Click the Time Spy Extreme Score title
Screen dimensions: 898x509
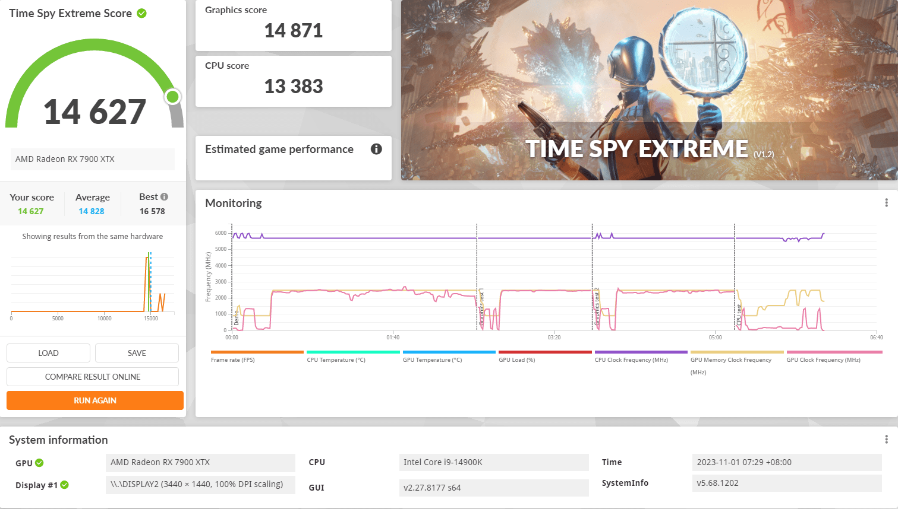click(70, 13)
